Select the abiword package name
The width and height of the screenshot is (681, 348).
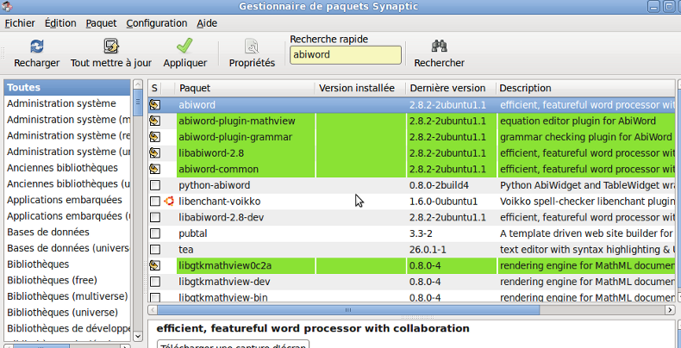tap(197, 105)
